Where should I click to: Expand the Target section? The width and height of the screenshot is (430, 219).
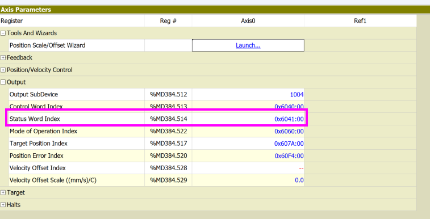(x=3, y=193)
